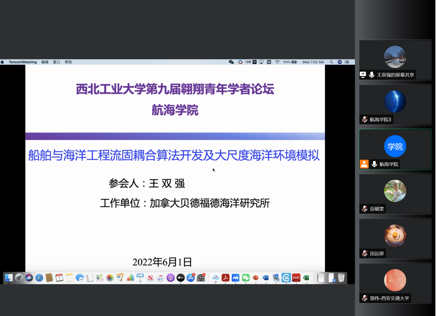Open Spotlight search in the menu bar
436x316 pixels.
click(331, 62)
